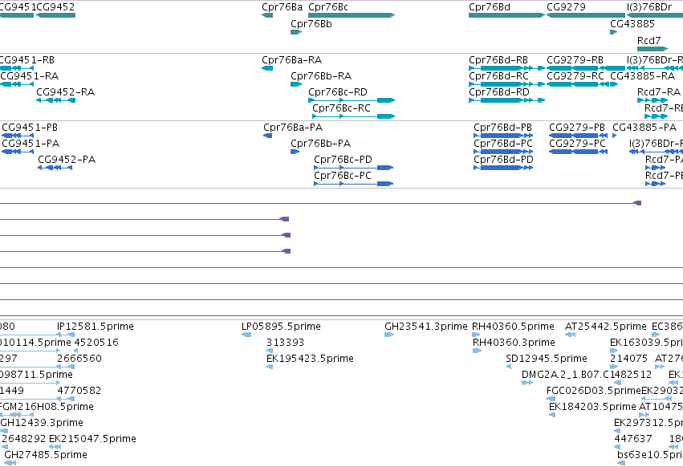Select protein CG43885-PA label
Image resolution: width=683 pixels, height=467 pixels.
pos(644,128)
